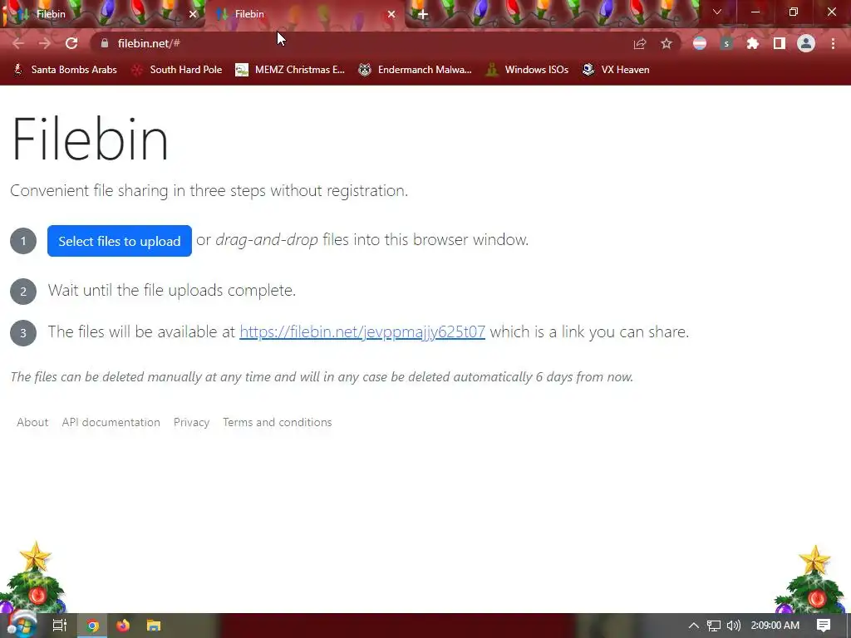Close the first Filebin tab
Viewport: 851px width, 638px height.
point(193,14)
